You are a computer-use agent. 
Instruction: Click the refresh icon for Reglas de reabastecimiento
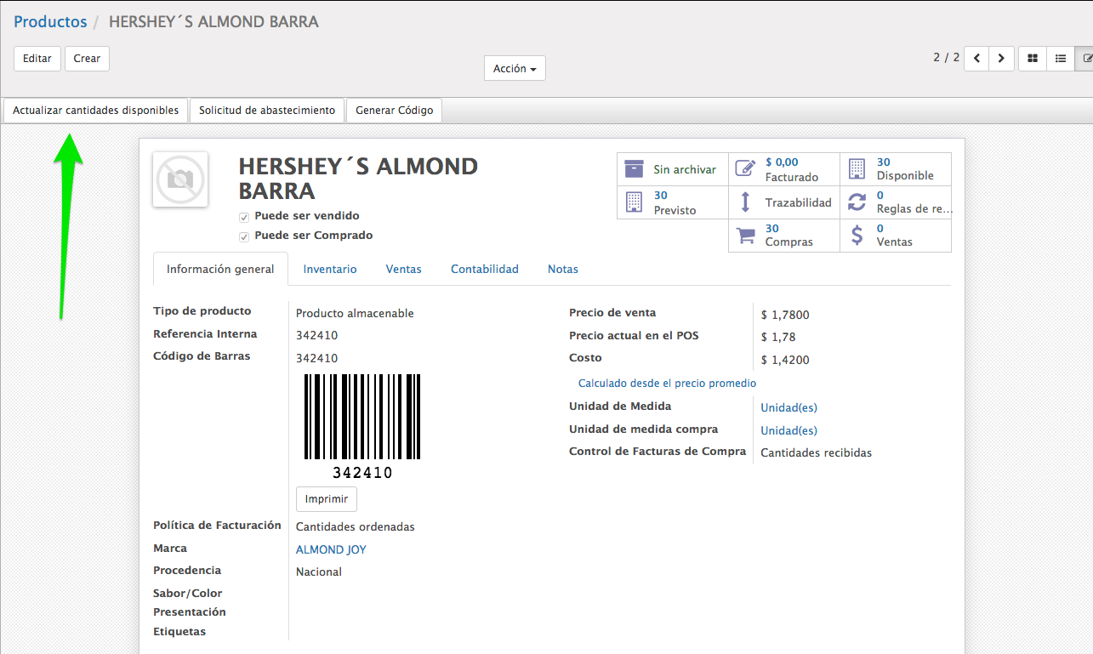857,202
